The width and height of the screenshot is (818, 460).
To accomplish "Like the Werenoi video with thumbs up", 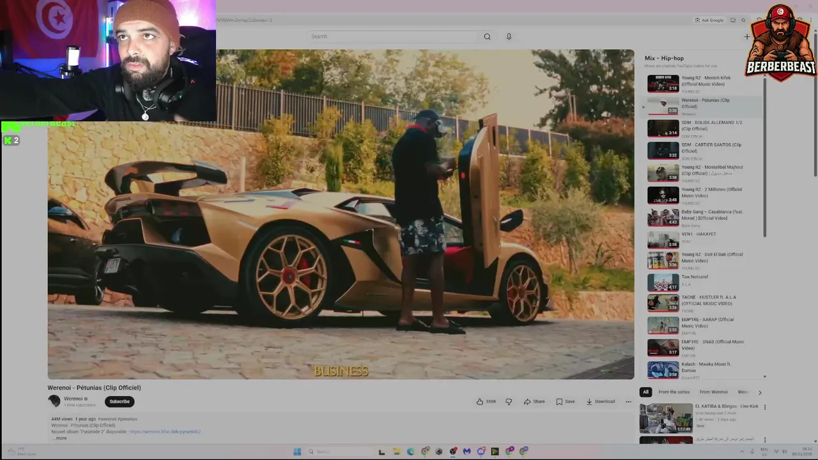I will [x=486, y=401].
